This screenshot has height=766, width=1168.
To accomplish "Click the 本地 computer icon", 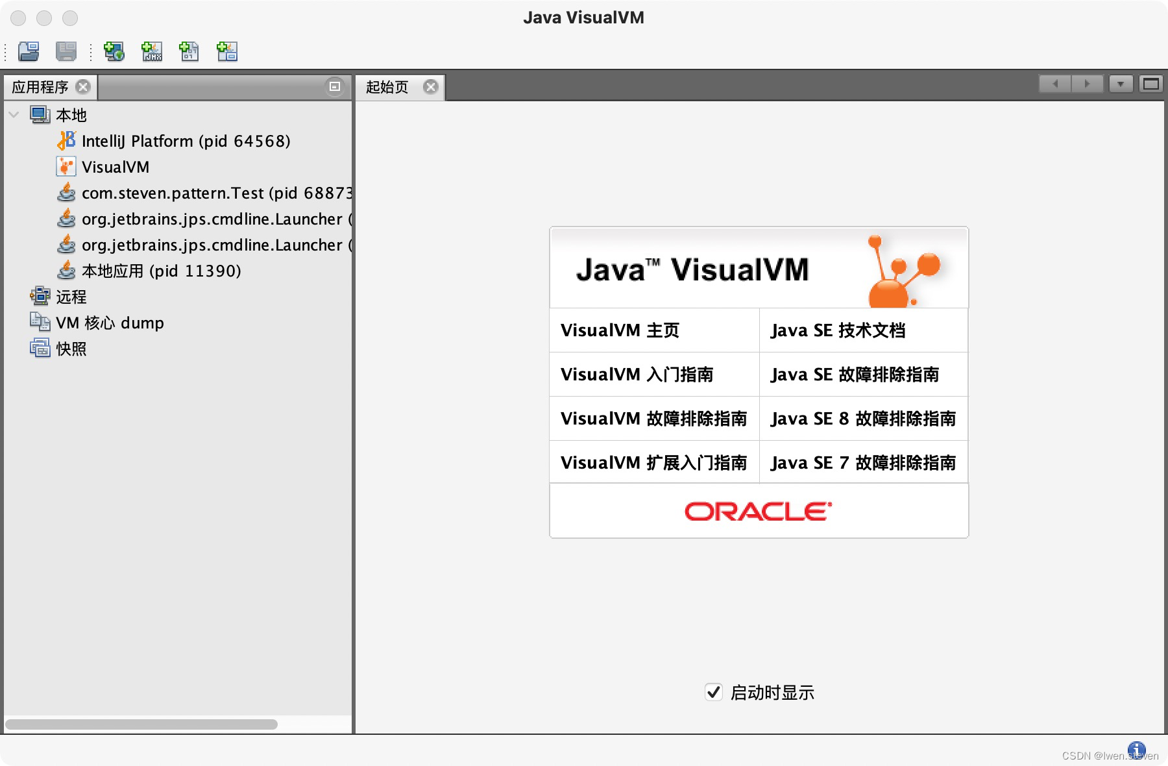I will click(40, 115).
